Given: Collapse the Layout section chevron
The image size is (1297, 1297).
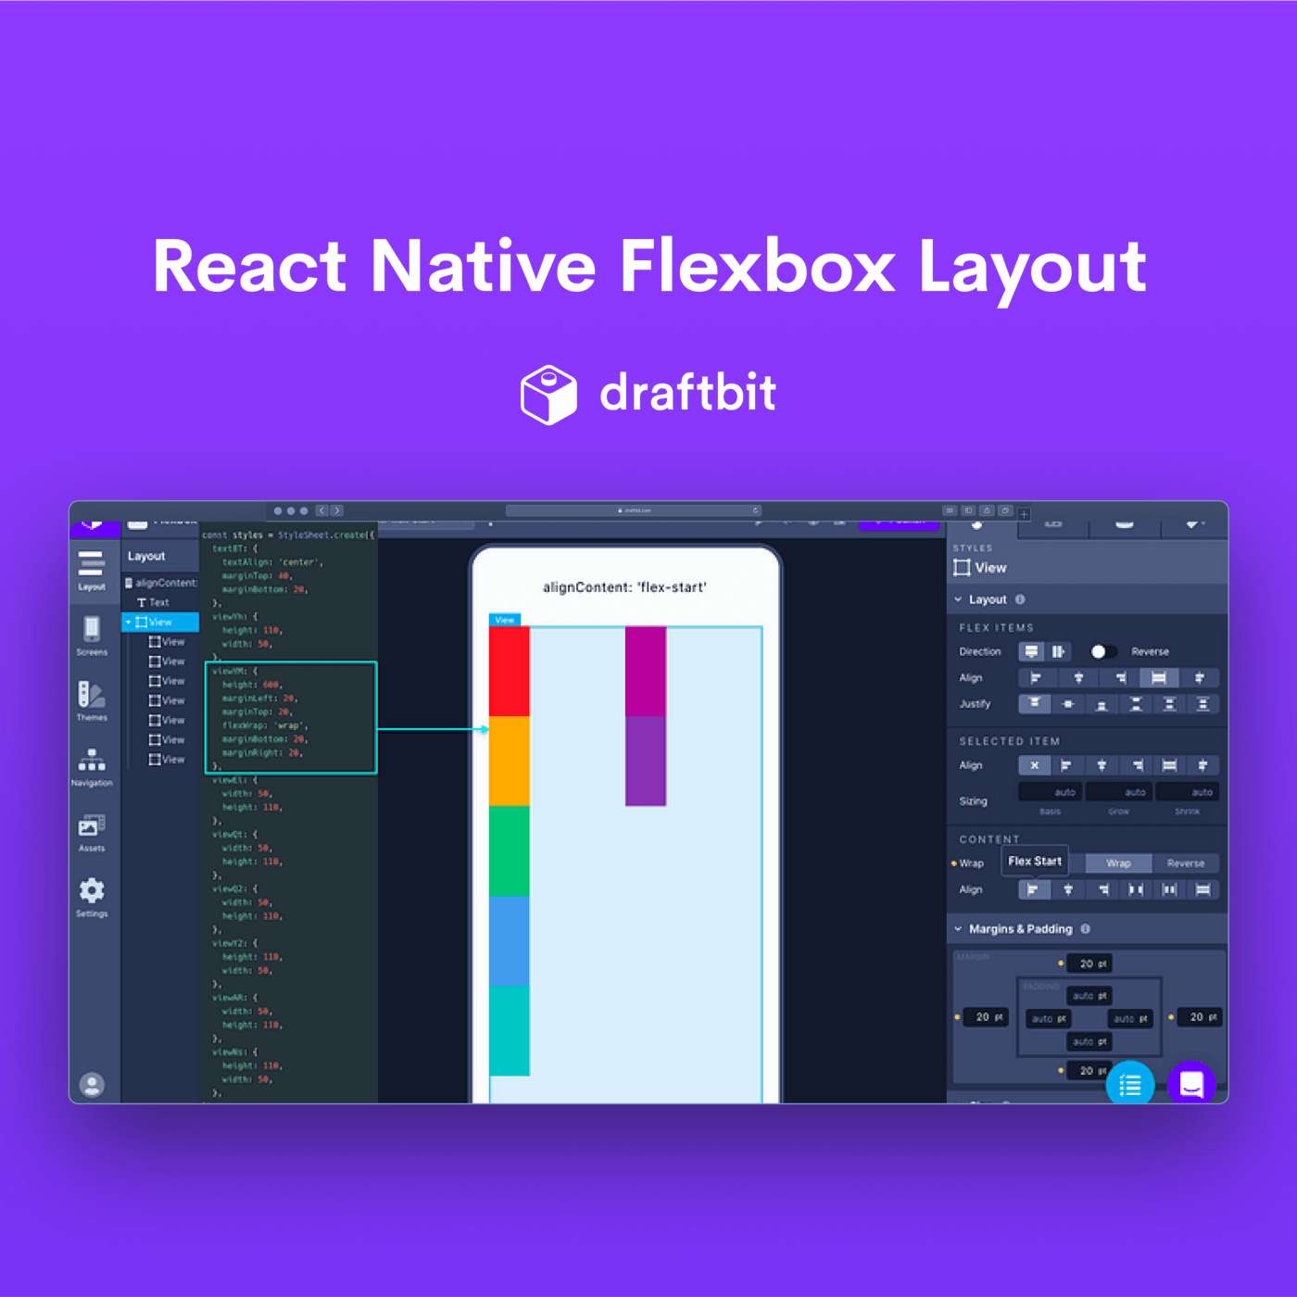Looking at the screenshot, I should click(958, 599).
